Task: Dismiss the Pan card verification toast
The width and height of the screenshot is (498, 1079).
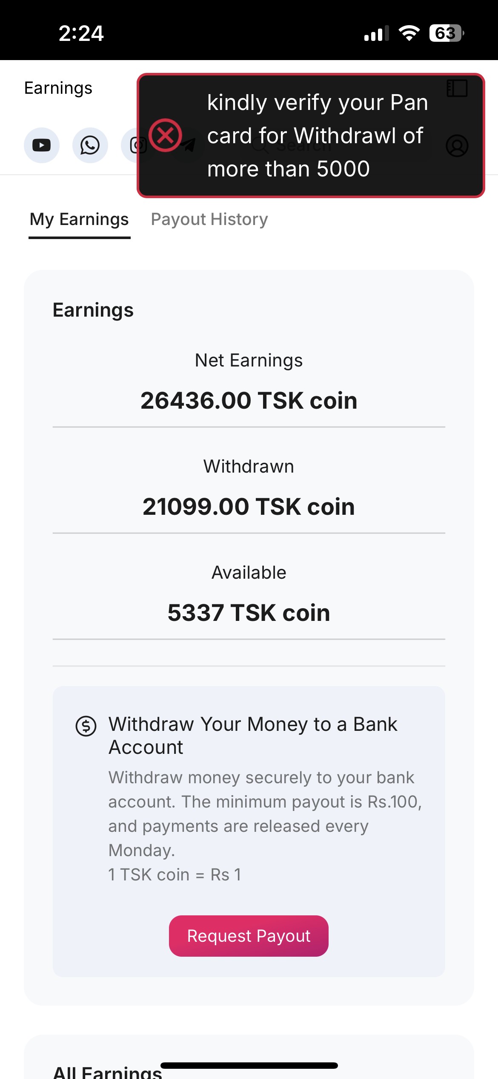Action: [x=311, y=136]
